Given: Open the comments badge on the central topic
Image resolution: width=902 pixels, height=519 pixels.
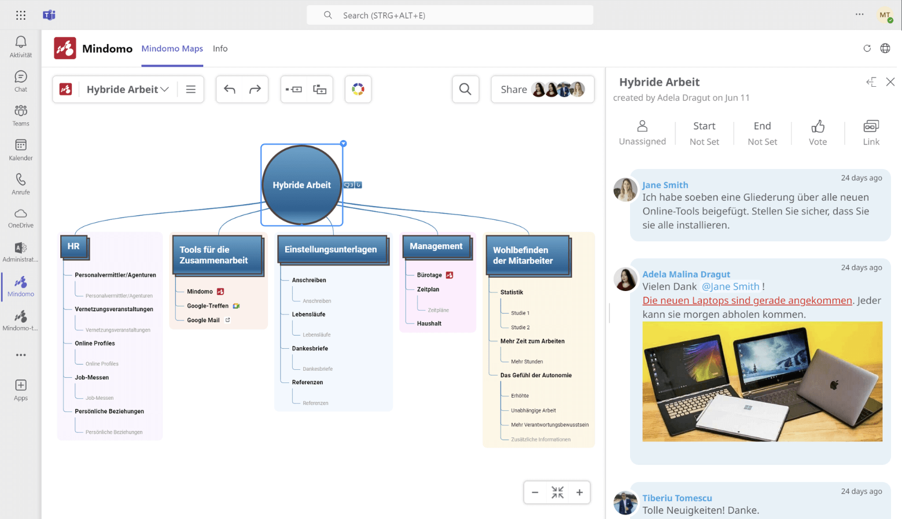Looking at the screenshot, I should [x=349, y=185].
